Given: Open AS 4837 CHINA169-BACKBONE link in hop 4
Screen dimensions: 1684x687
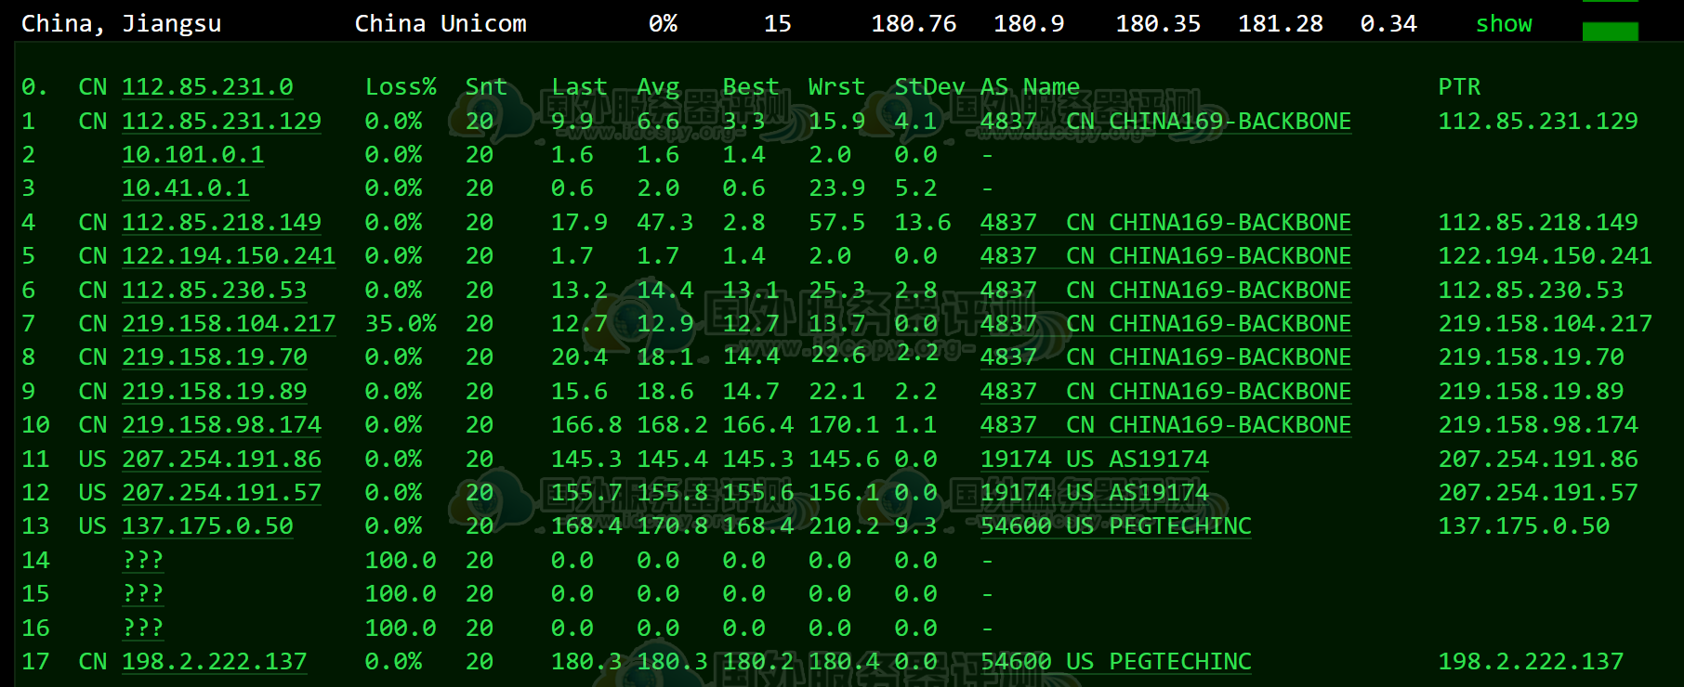Looking at the screenshot, I should pos(1165,223).
